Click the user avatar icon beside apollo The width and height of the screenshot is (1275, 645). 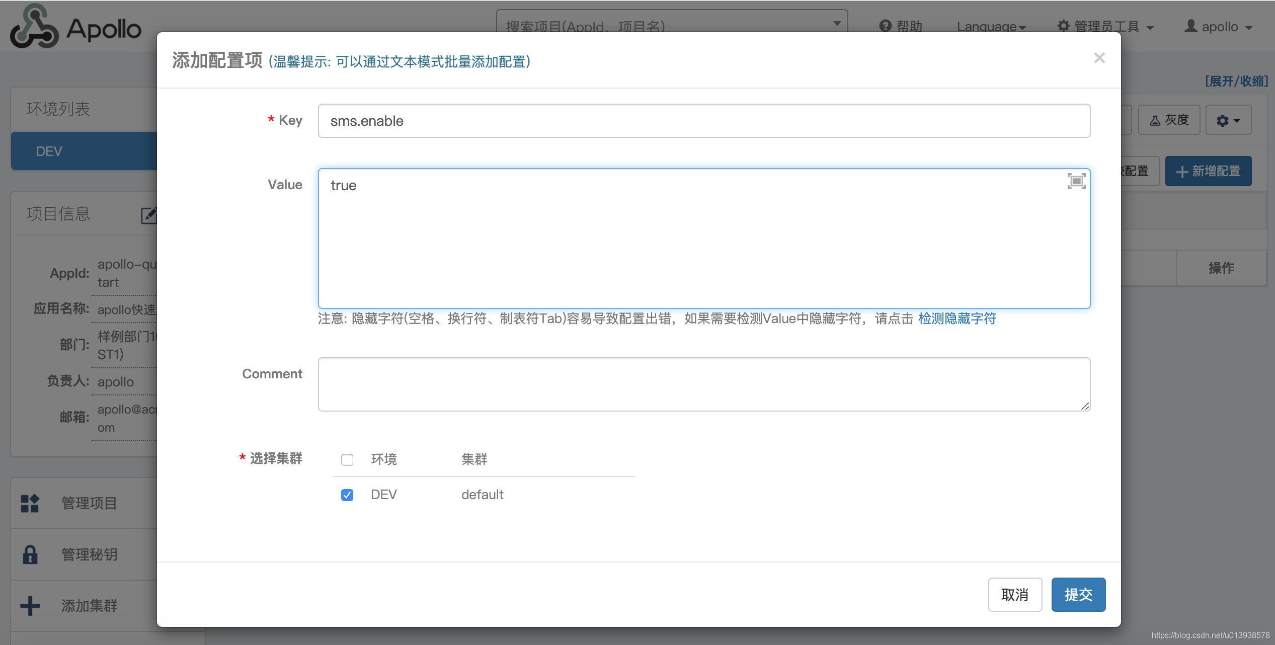click(x=1191, y=26)
